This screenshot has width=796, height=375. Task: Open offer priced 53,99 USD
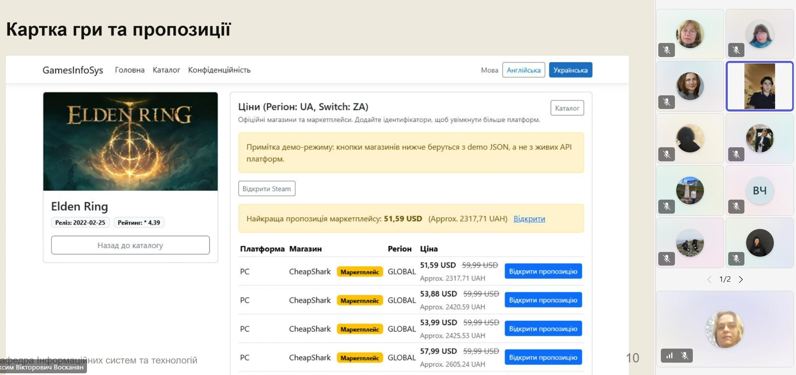543,329
